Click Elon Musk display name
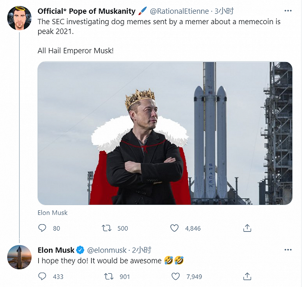The image size is (302, 287). click(56, 250)
